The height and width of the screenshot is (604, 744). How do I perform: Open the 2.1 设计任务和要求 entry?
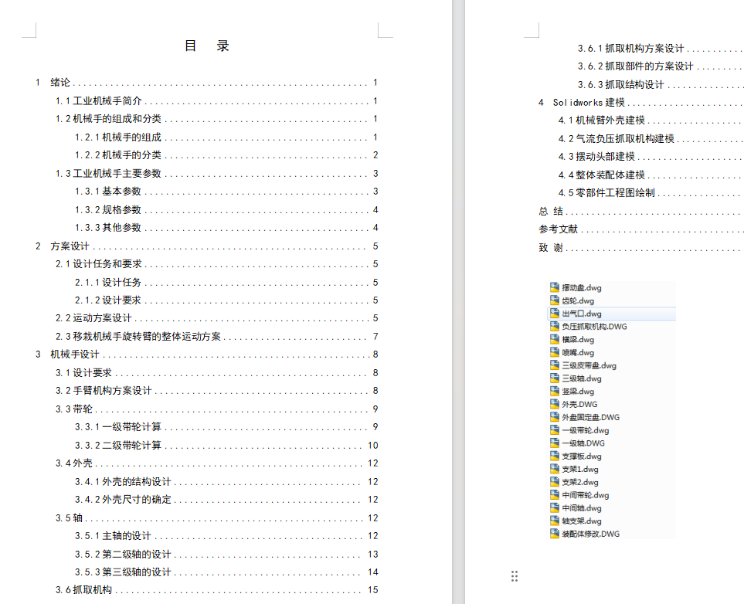click(x=216, y=264)
